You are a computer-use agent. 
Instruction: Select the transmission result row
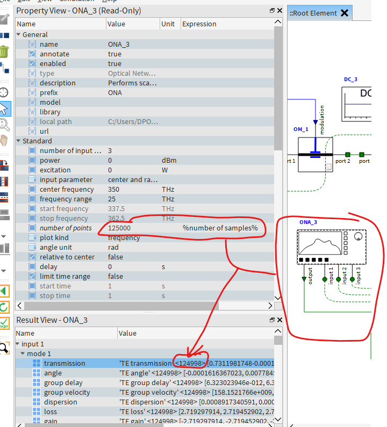(x=145, y=363)
